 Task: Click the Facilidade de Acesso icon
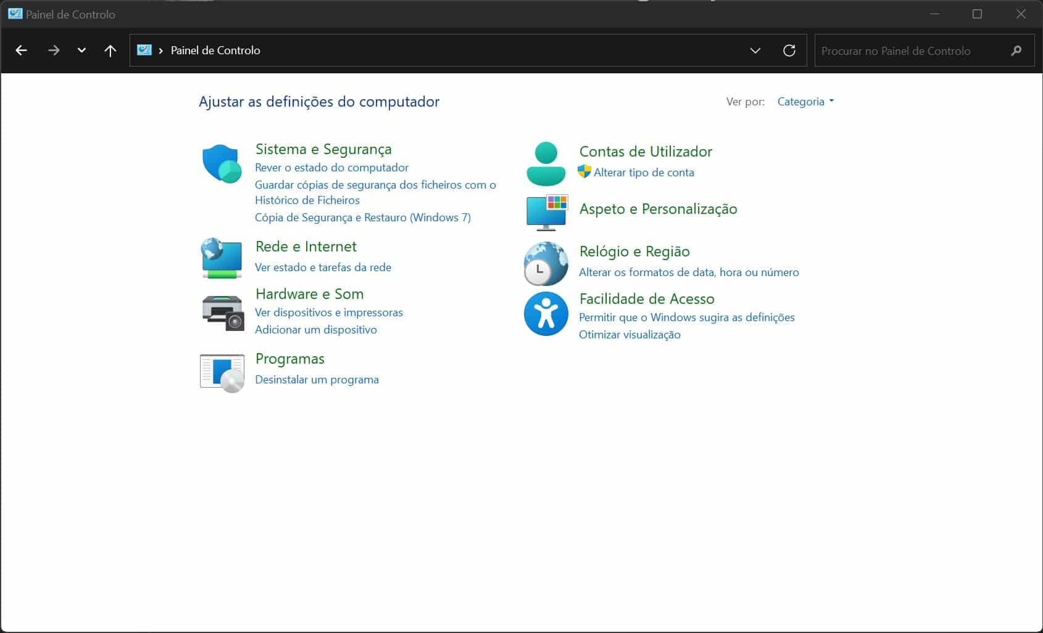(x=546, y=314)
